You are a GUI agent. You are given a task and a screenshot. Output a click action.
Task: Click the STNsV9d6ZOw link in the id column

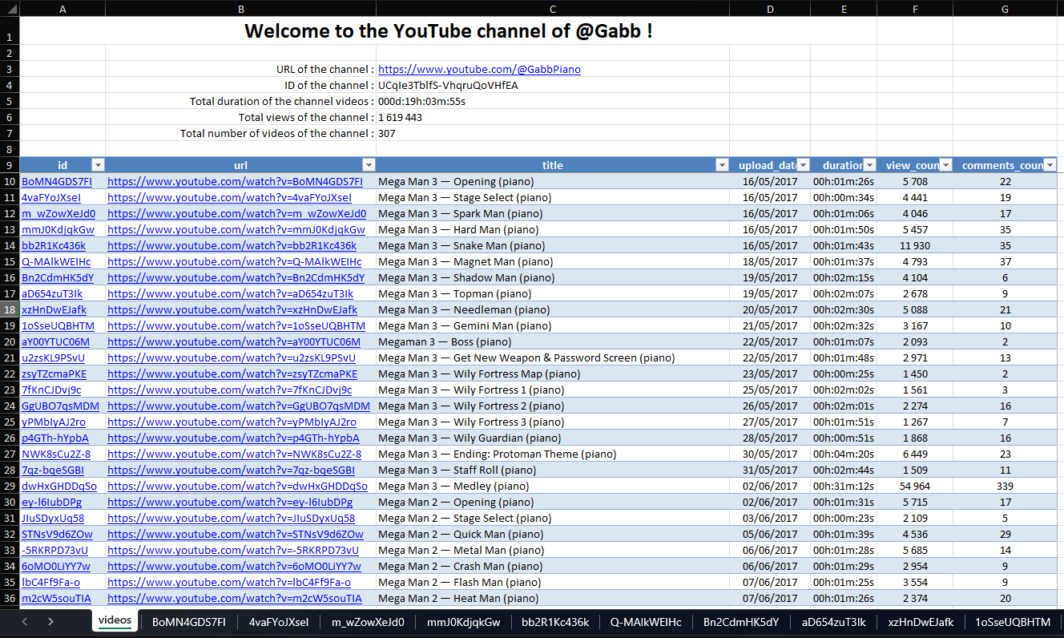[57, 535]
